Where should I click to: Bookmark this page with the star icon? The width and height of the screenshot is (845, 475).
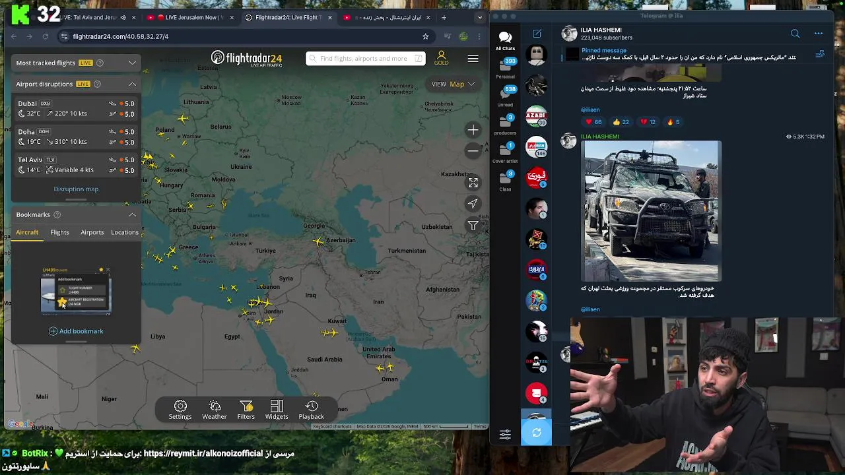(425, 36)
